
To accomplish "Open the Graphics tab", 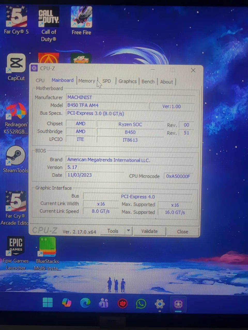I will click(127, 81).
